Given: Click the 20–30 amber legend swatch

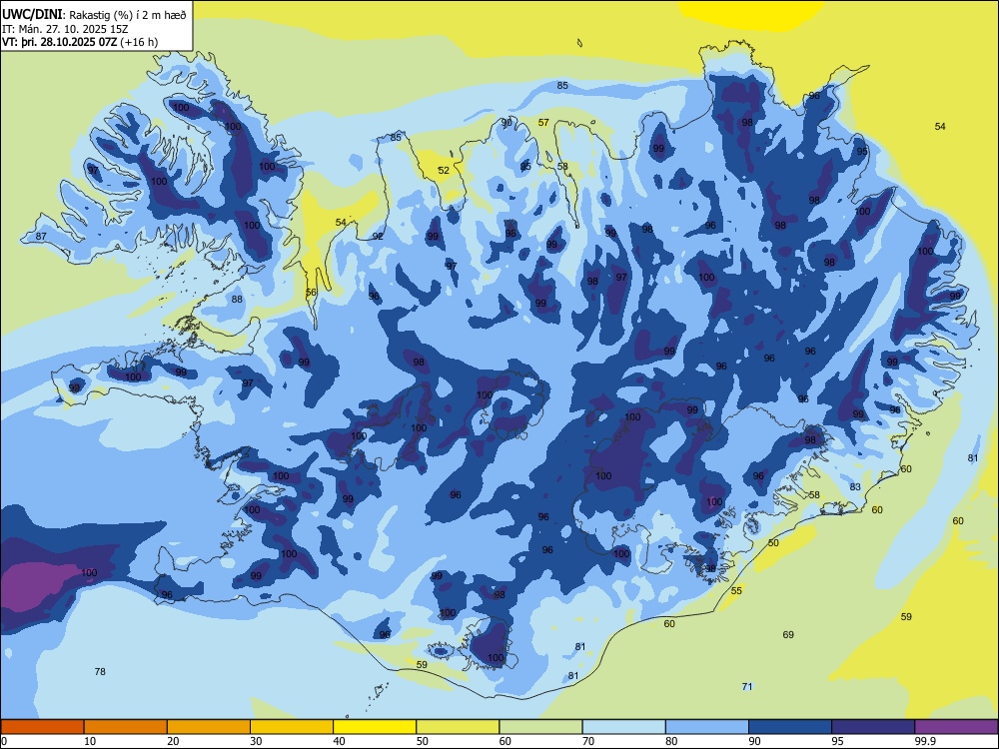Looking at the screenshot, I should pos(209,727).
